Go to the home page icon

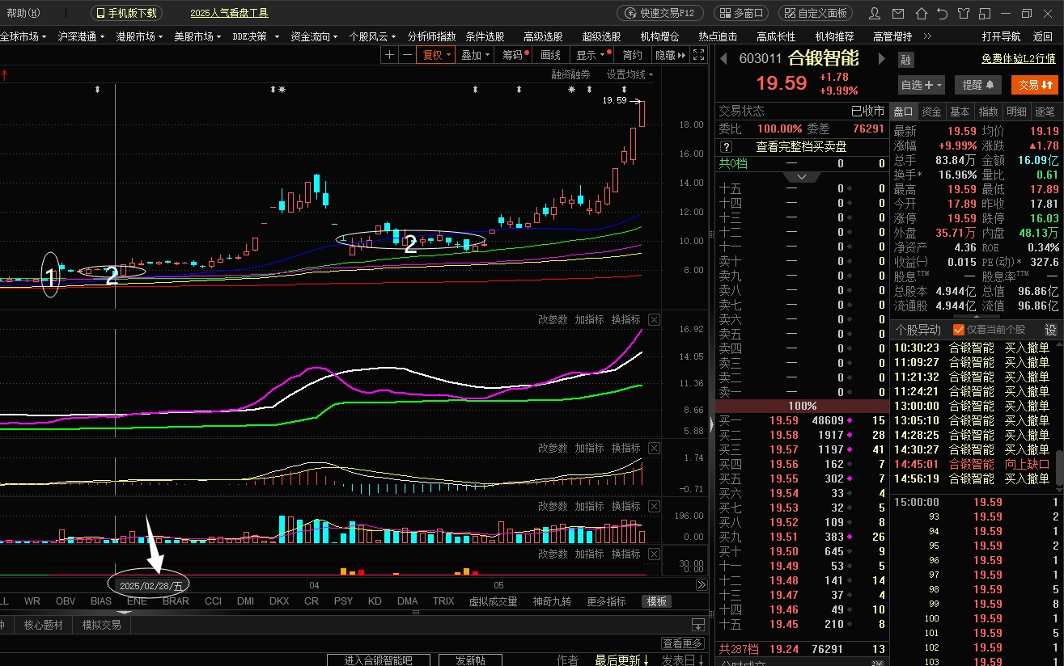tap(921, 13)
